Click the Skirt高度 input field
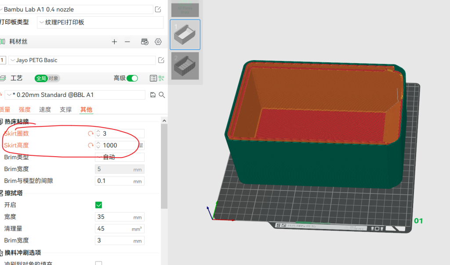 click(120, 146)
